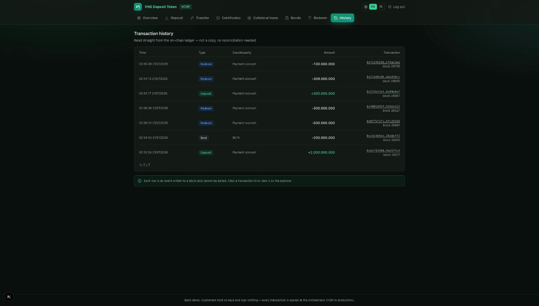Click the timestamp 02:36:24 21/07/2026
The width and height of the screenshot is (539, 306).
pos(153,123)
